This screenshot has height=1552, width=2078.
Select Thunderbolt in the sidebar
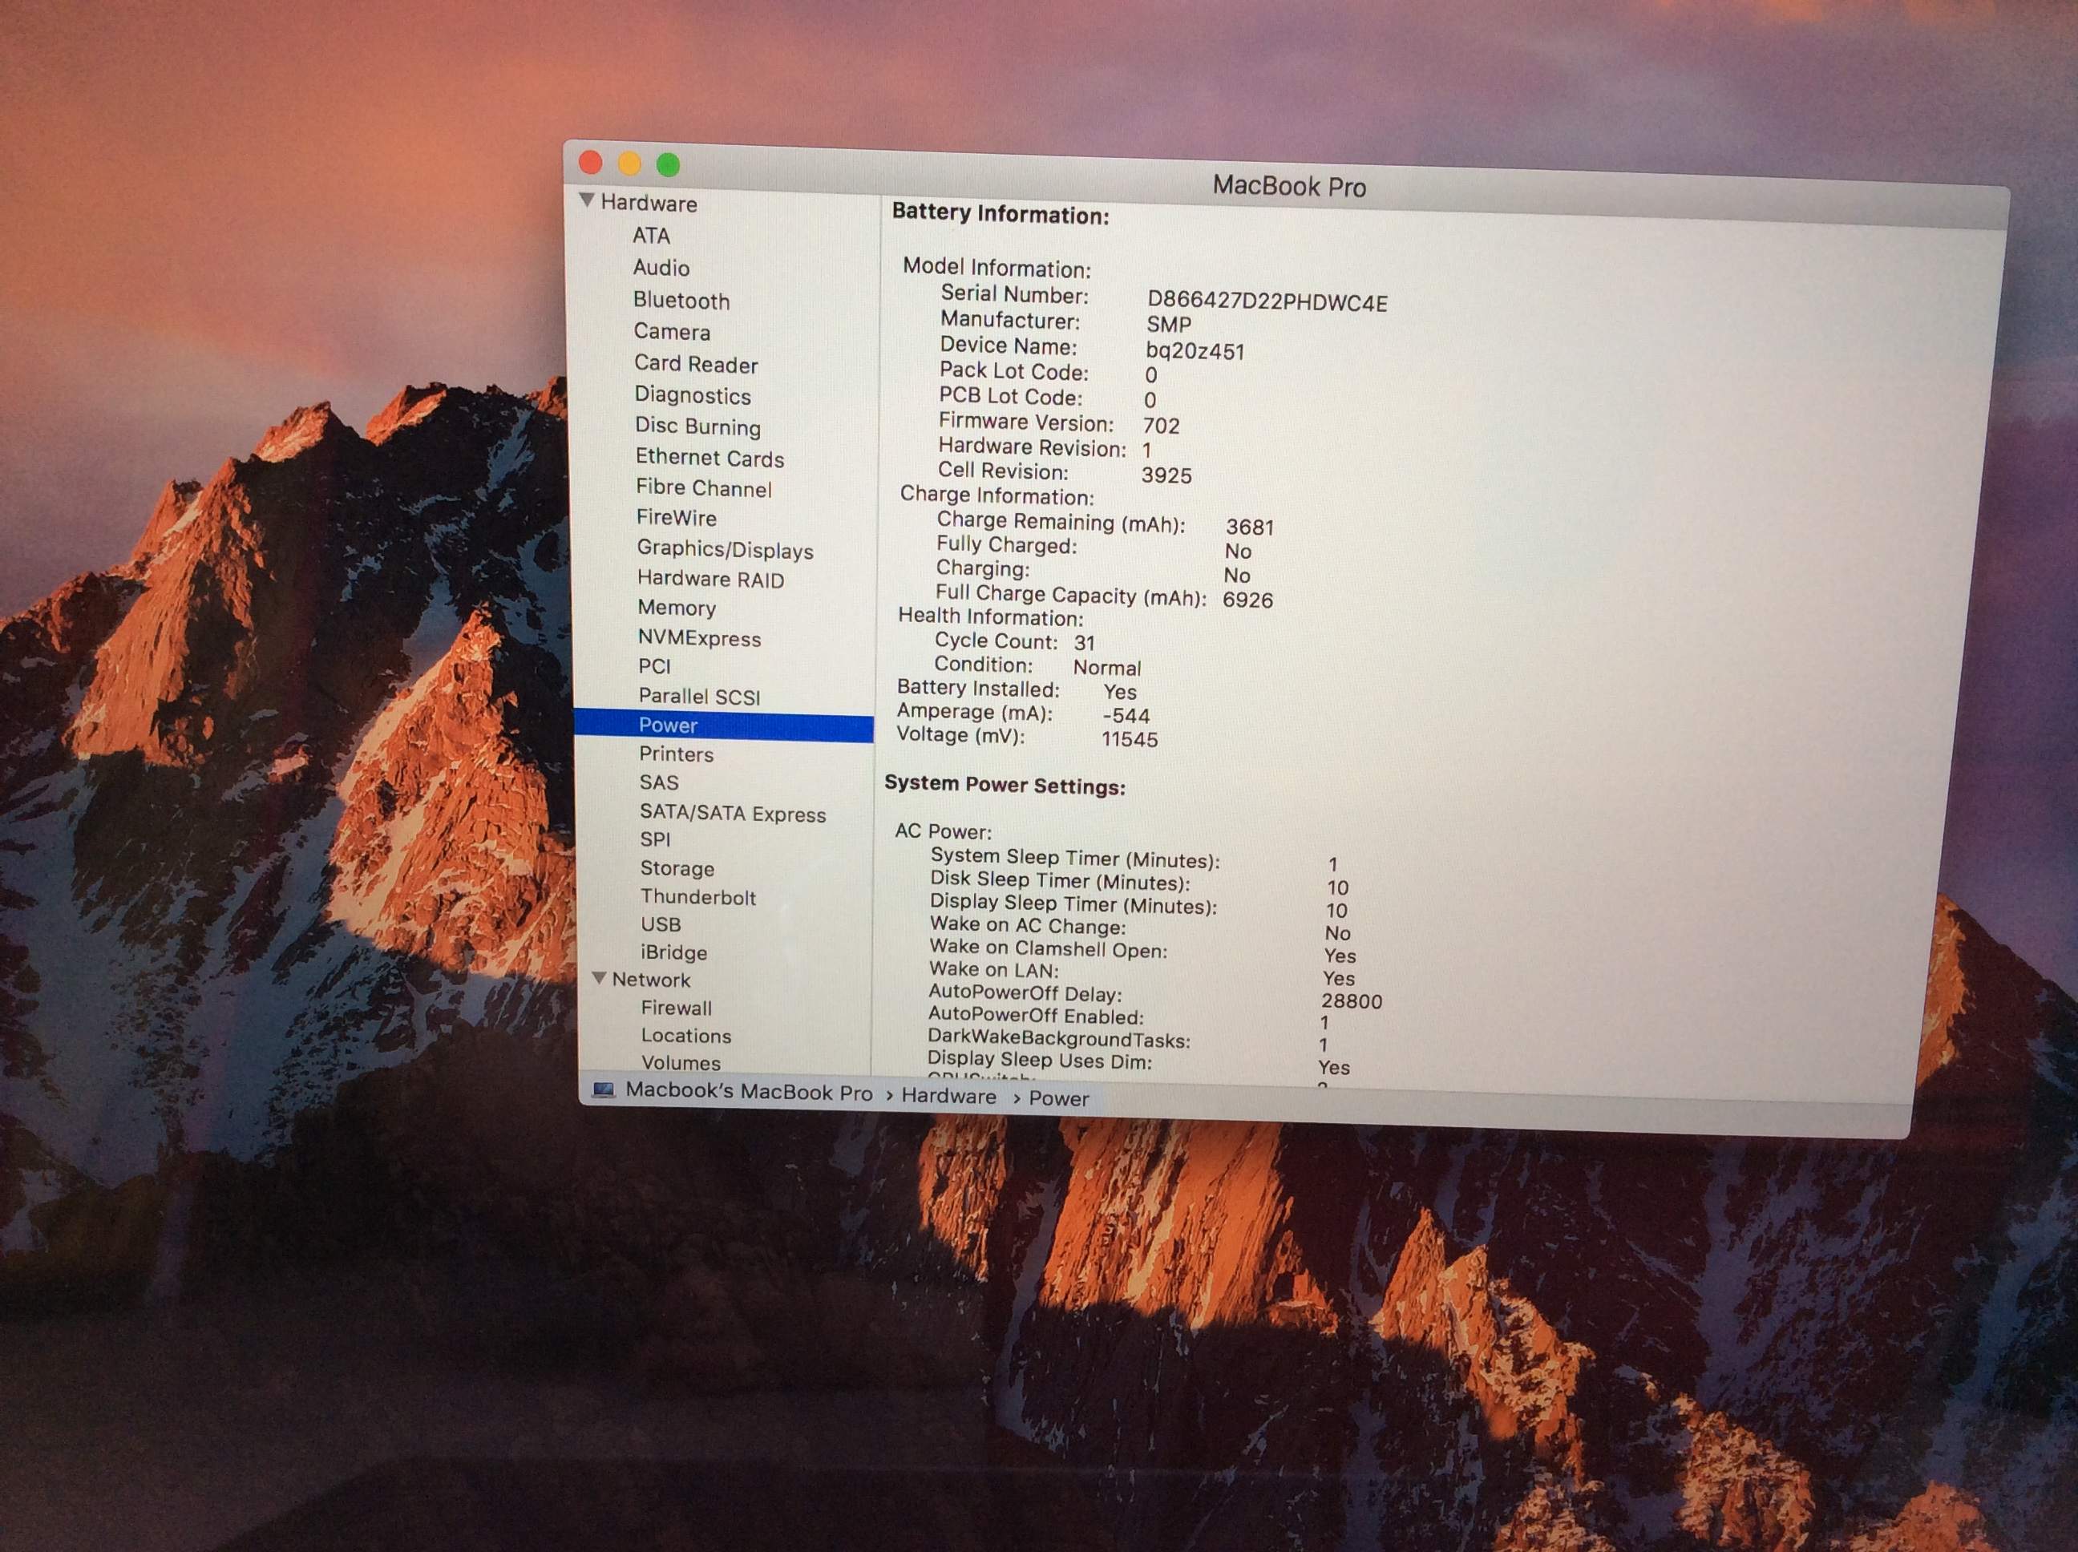[x=698, y=897]
